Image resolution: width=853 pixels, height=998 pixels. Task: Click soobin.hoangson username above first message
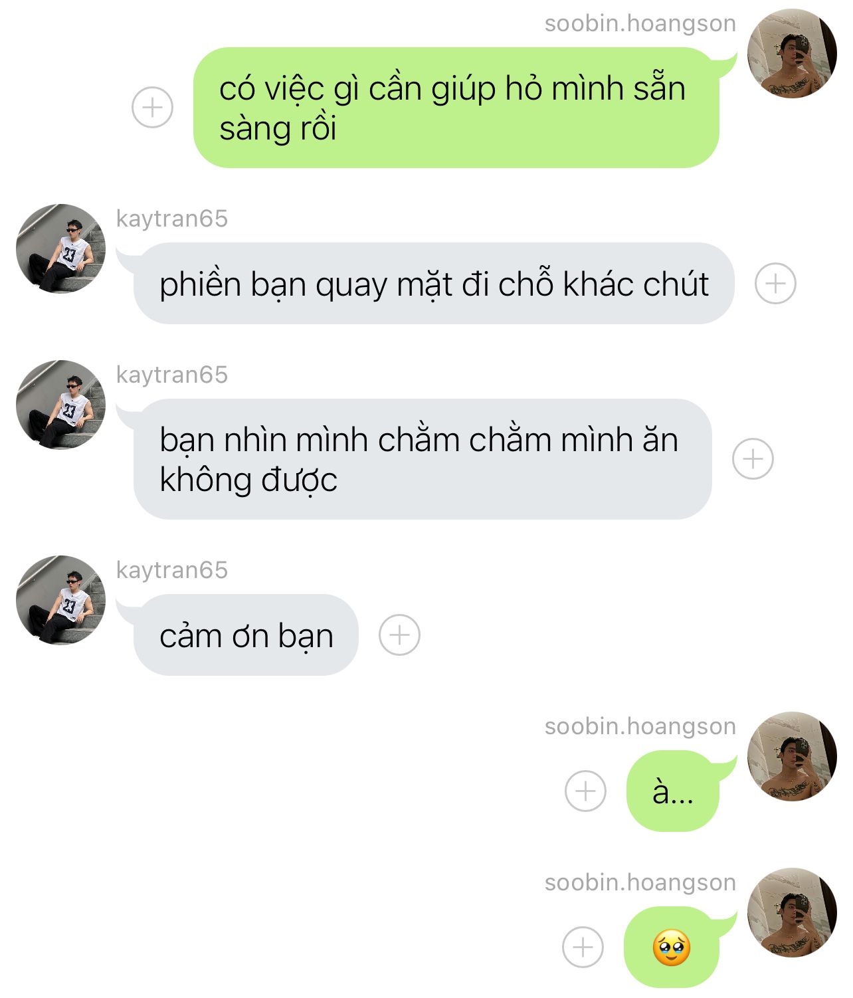coord(640,23)
